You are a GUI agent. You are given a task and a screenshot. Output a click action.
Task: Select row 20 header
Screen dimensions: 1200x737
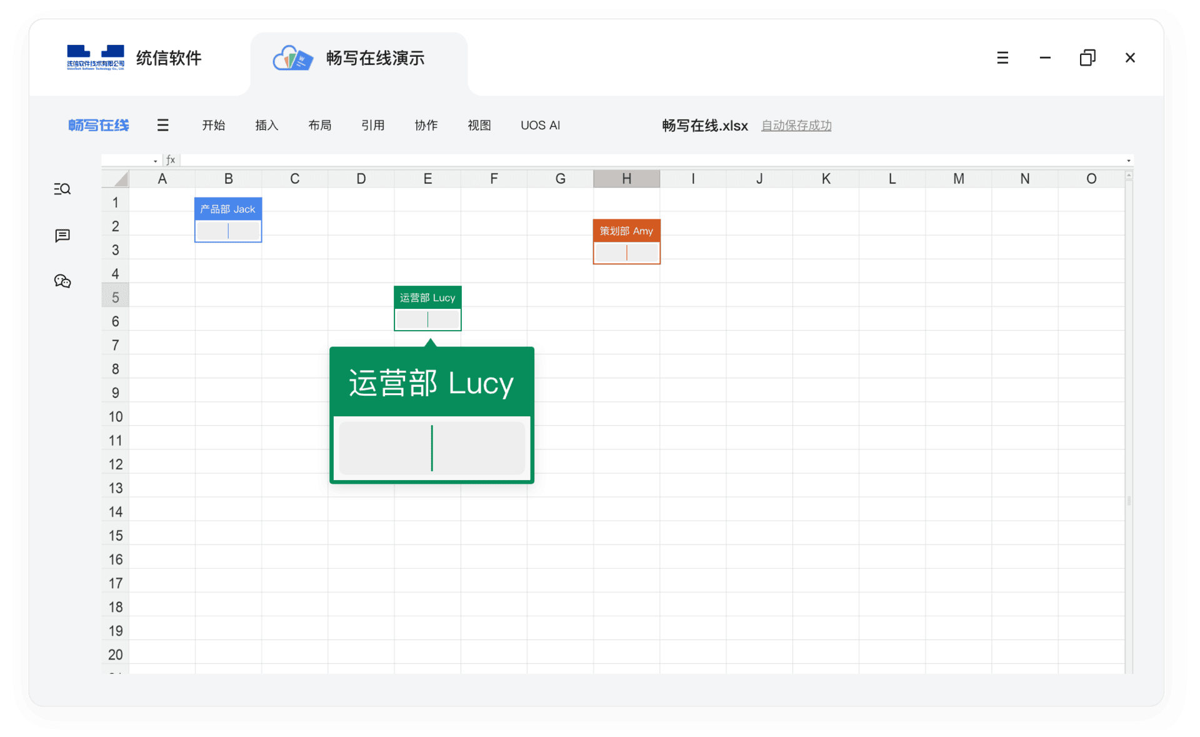[116, 654]
